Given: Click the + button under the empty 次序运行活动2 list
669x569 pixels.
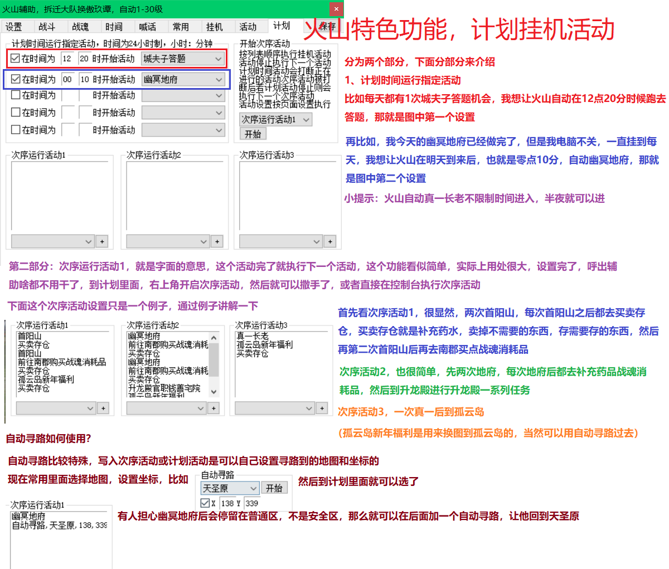Looking at the screenshot, I should point(217,242).
